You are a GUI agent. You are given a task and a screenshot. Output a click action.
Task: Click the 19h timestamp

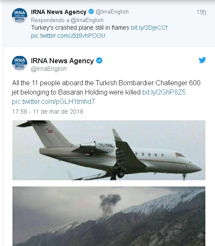click(x=201, y=12)
